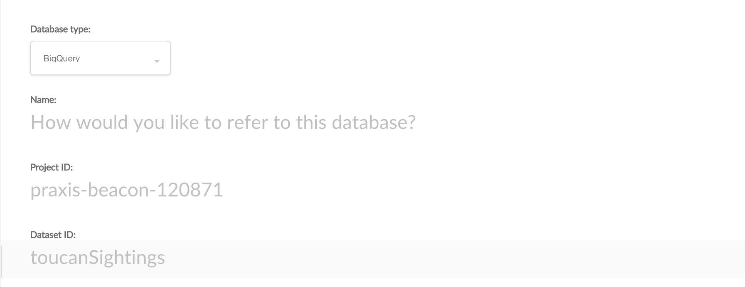The height and width of the screenshot is (287, 745).
Task: Open the Database type dropdown
Action: (x=100, y=58)
